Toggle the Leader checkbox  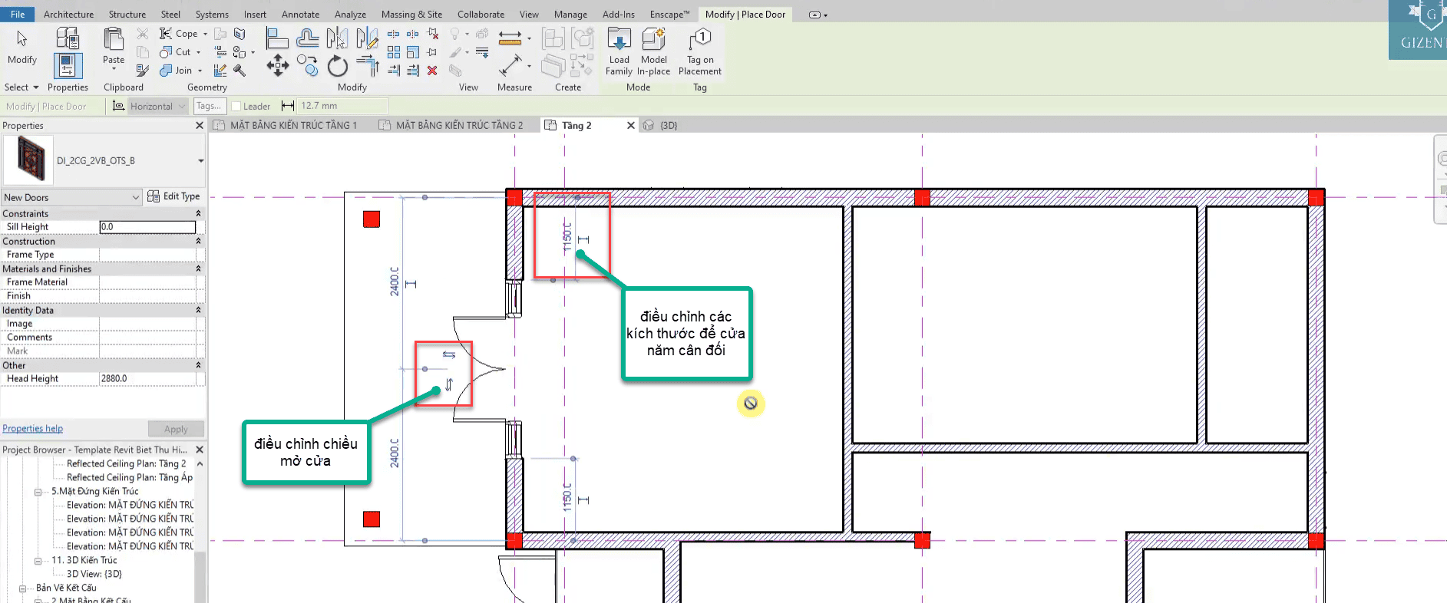[x=236, y=107]
